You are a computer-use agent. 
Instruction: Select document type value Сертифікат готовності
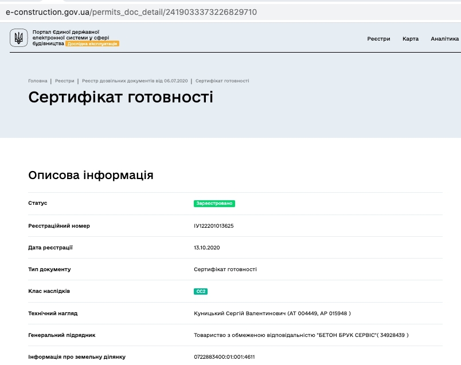[225, 269]
